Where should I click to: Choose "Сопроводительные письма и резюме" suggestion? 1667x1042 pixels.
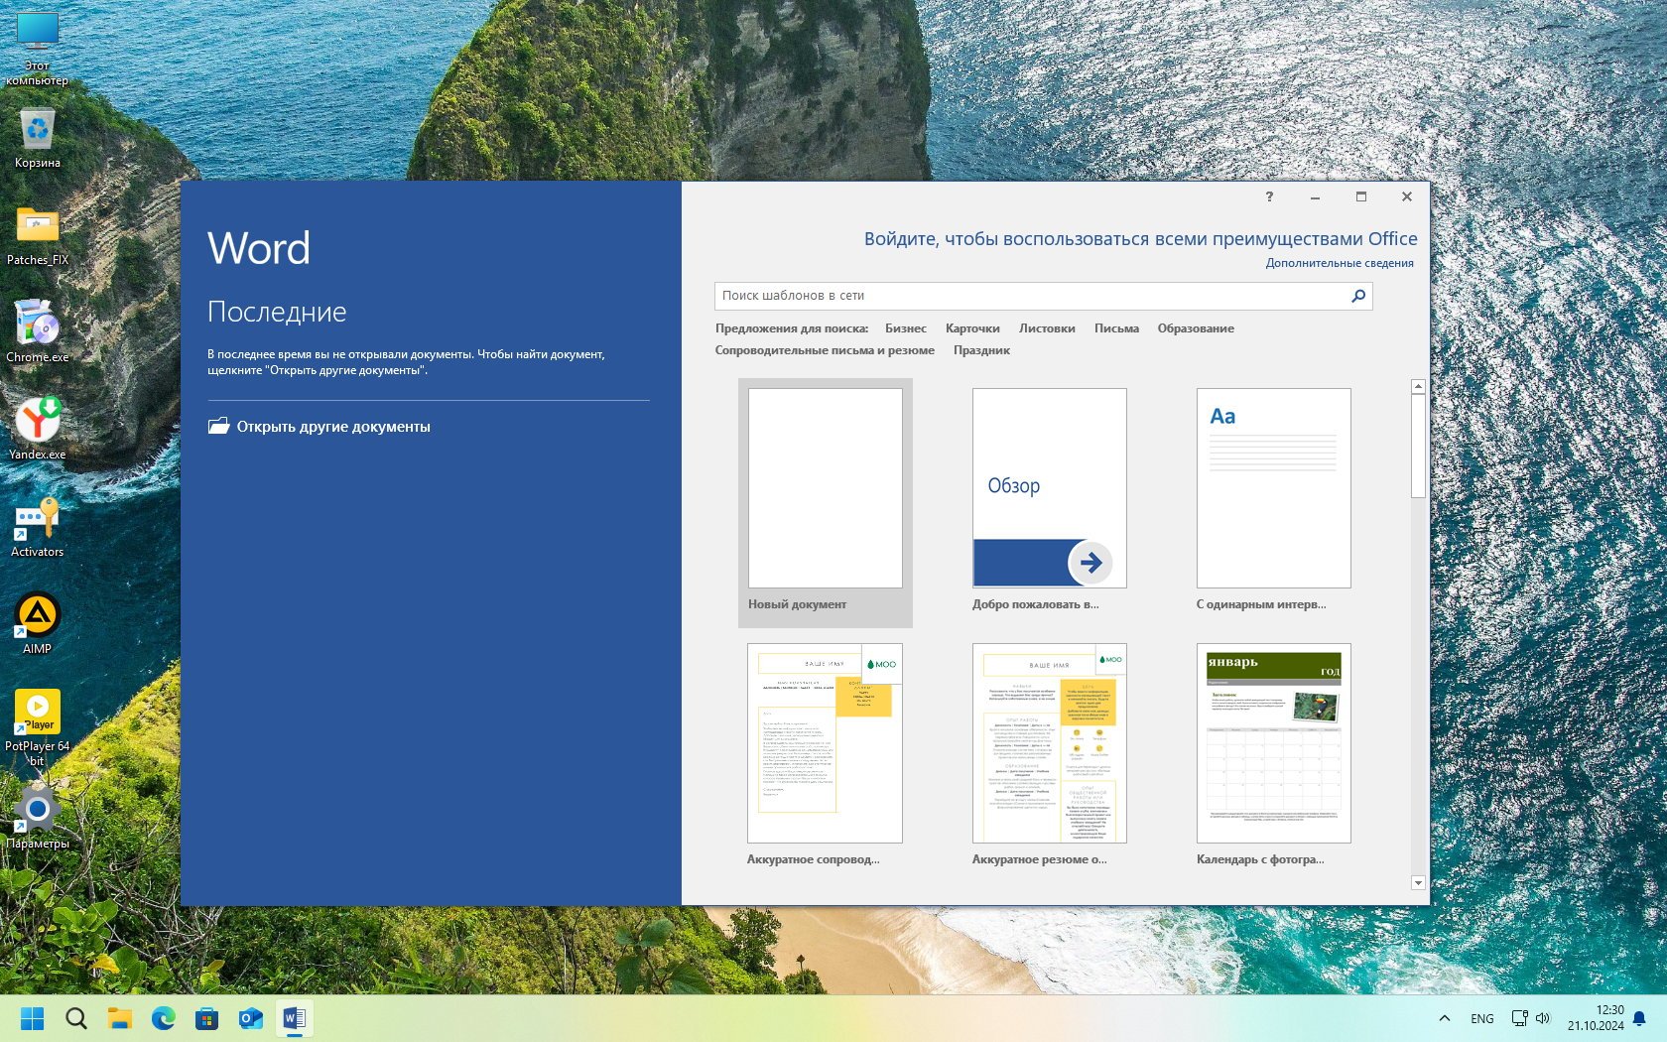click(825, 350)
